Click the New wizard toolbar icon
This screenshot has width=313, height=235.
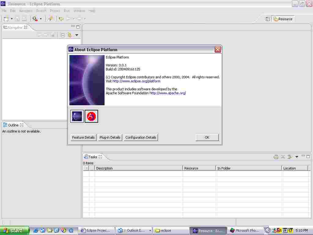point(6,19)
